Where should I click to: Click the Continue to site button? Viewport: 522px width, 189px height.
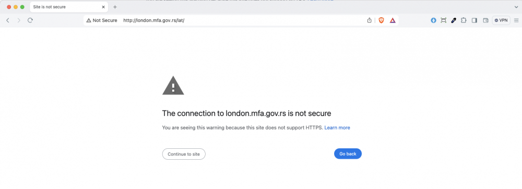pos(184,154)
